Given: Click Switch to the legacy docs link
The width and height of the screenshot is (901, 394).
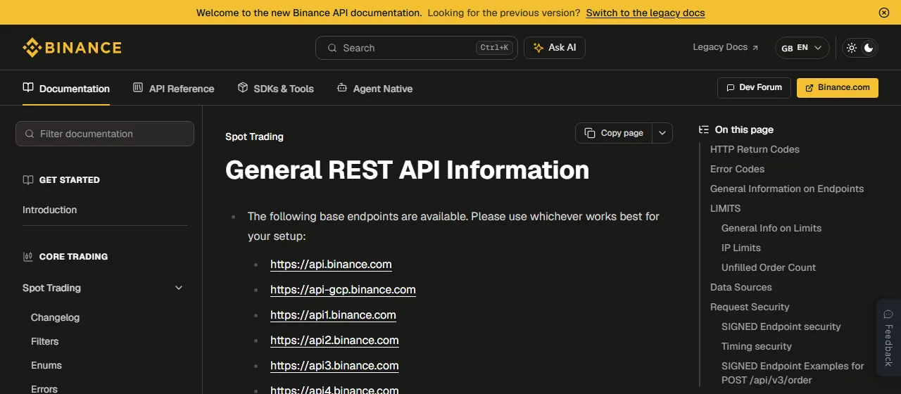Looking at the screenshot, I should click(x=645, y=13).
